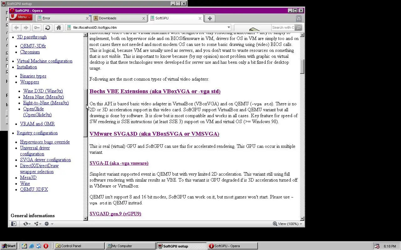Image resolution: width=401 pixels, height=250 pixels.
Task: Open SVGA-II (aka -vga vmware) link
Action: point(119,163)
